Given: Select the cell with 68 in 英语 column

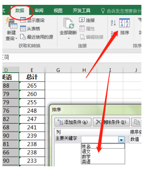Looking at the screenshot, I should 10,127.
